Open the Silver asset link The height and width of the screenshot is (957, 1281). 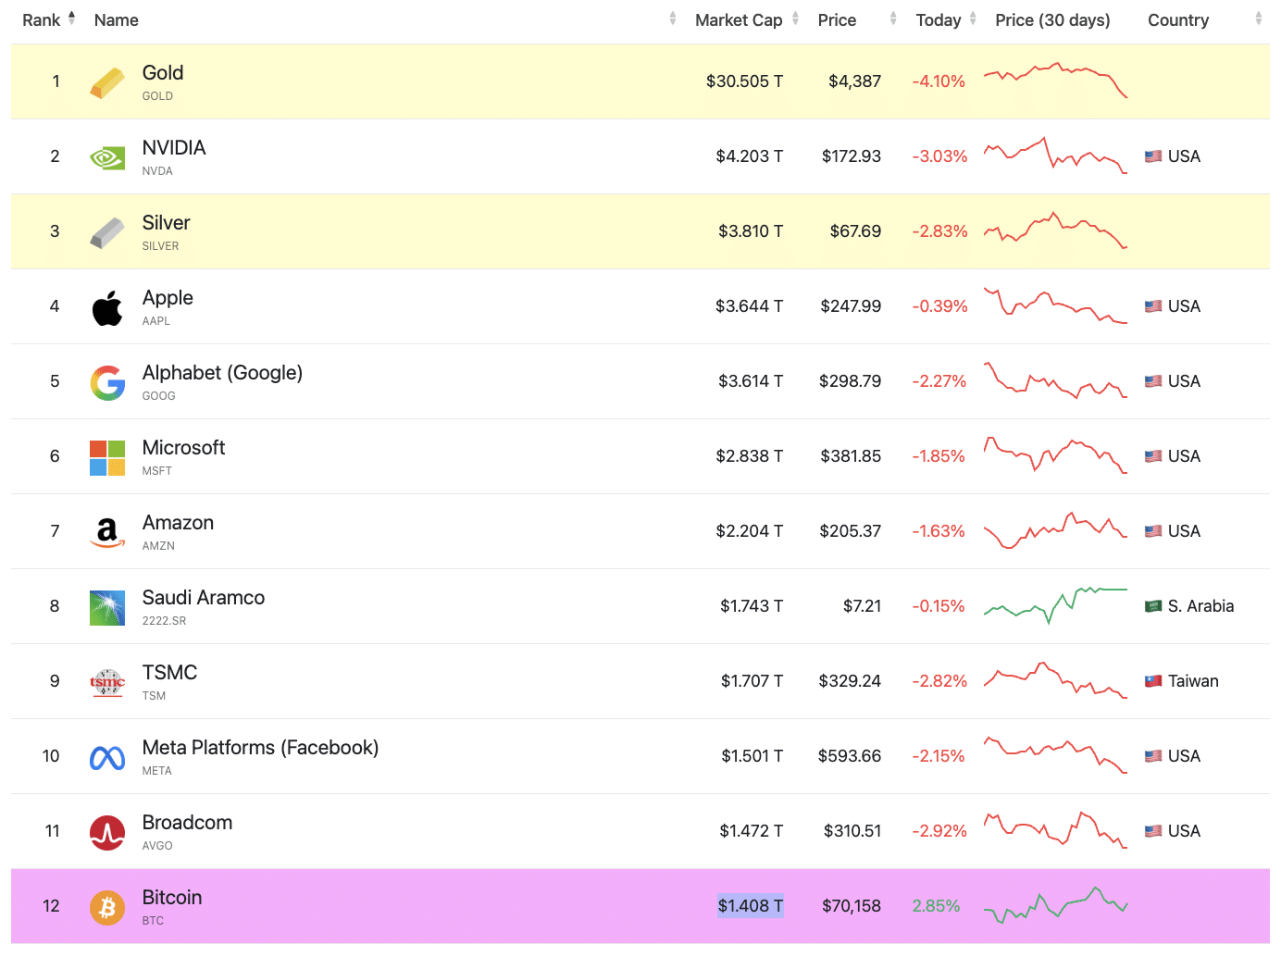(166, 223)
